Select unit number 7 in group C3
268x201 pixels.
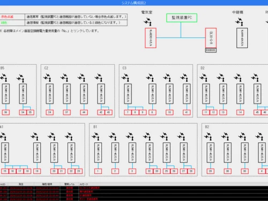tap(128, 113)
